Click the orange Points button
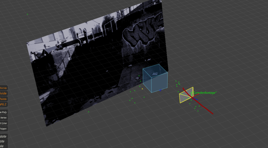The image size is (268, 148). click(4, 99)
